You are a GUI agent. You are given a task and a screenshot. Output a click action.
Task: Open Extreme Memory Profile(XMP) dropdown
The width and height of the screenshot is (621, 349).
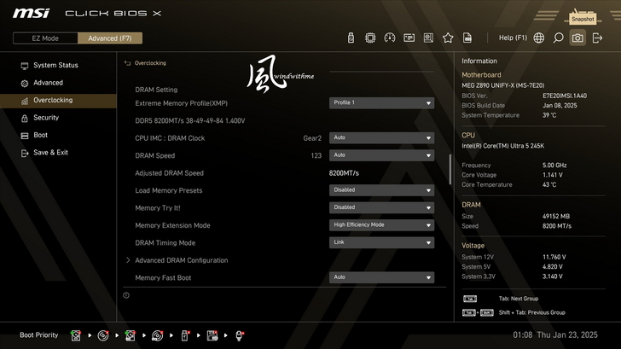pyautogui.click(x=381, y=103)
